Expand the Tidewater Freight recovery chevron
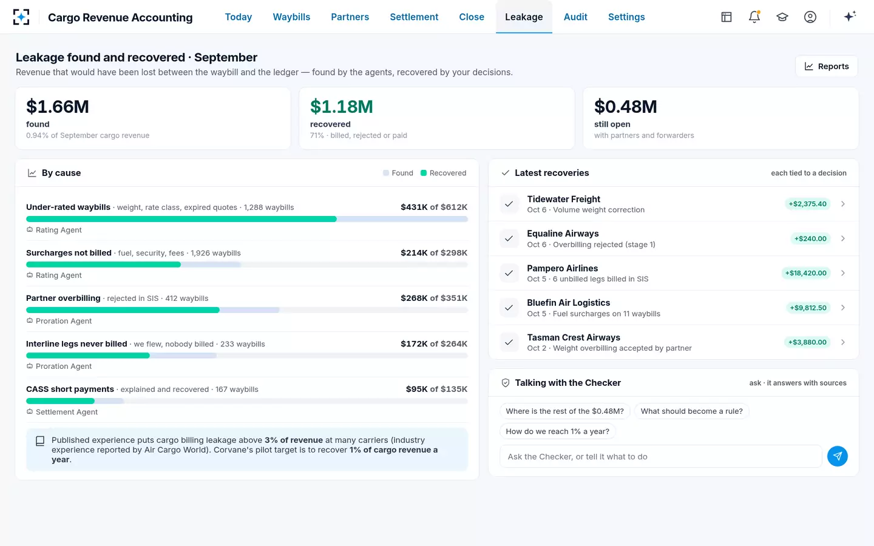Image resolution: width=874 pixels, height=546 pixels. click(843, 204)
